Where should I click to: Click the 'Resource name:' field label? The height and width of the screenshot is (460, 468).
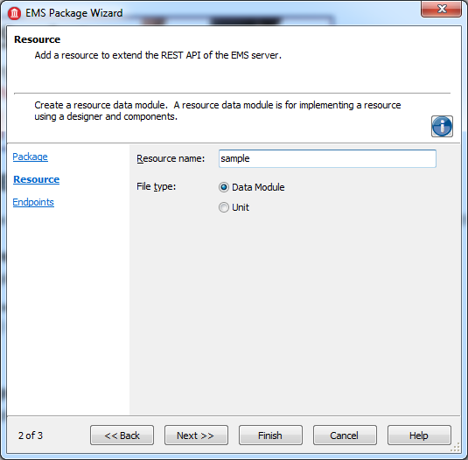(x=171, y=158)
